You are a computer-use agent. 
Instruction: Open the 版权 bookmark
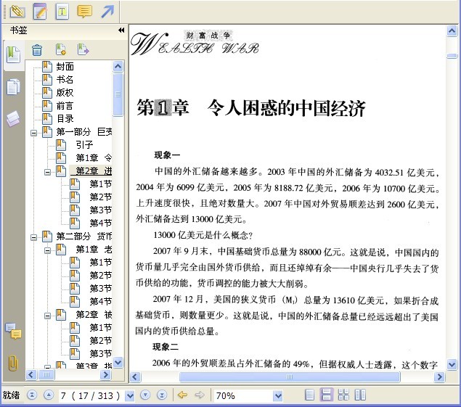[x=65, y=93]
